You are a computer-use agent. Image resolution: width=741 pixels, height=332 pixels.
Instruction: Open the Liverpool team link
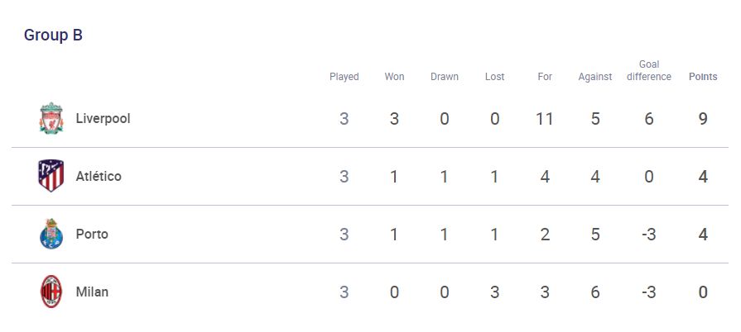(103, 118)
